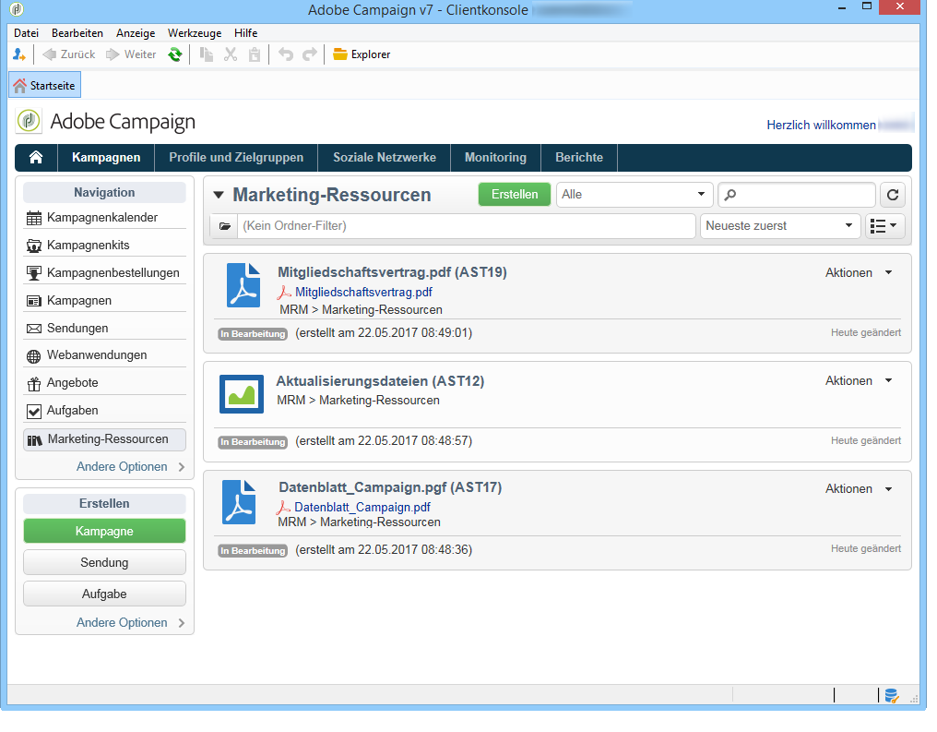The width and height of the screenshot is (937, 732).
Task: Click the Herzlich willkommen link
Action: pyautogui.click(x=821, y=125)
